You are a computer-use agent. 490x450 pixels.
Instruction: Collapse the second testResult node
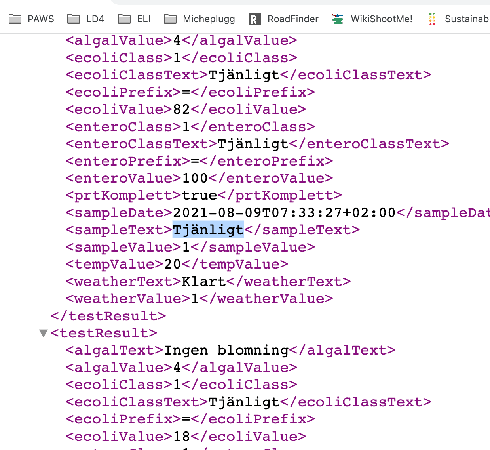(x=44, y=333)
